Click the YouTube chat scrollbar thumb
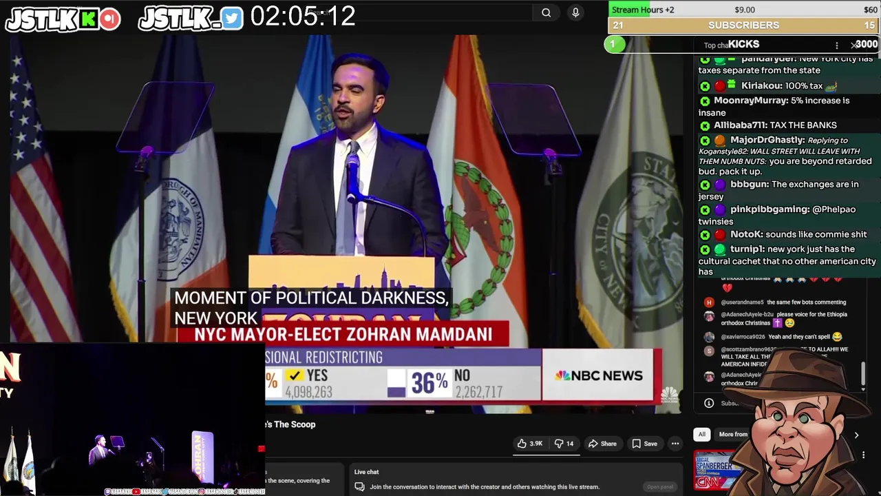Viewport: 881px width, 496px height. [x=863, y=373]
